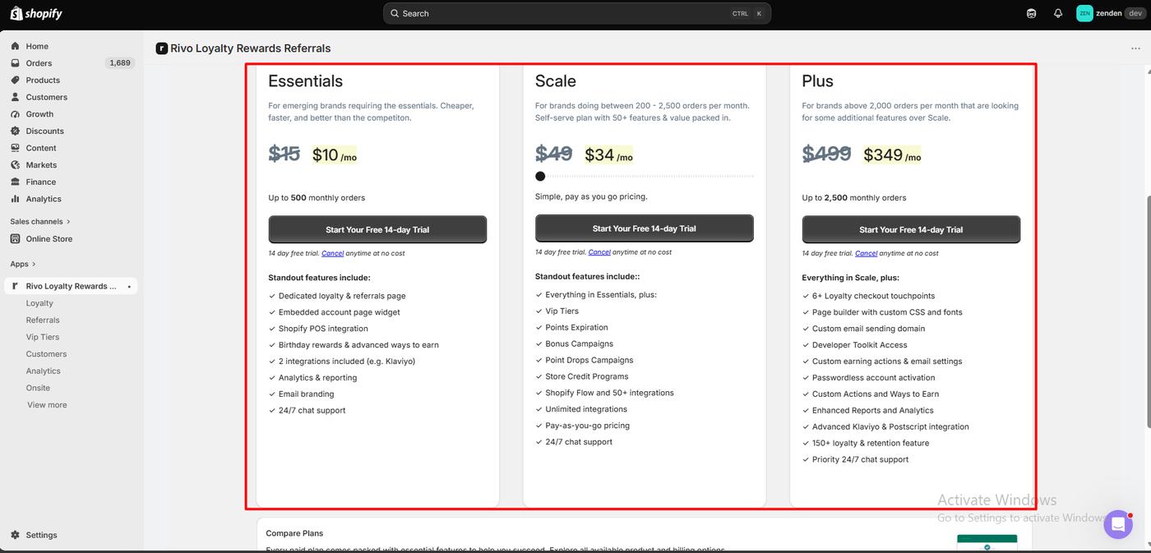Click the Orders 1,689 count badge
The height and width of the screenshot is (553, 1151).
(x=120, y=63)
